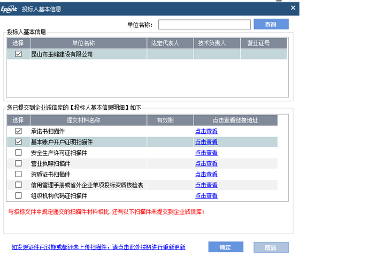Image resolution: width=385 pixels, height=257 pixels.
Task: View link for 资质证书扫描件
Action: tap(206, 174)
